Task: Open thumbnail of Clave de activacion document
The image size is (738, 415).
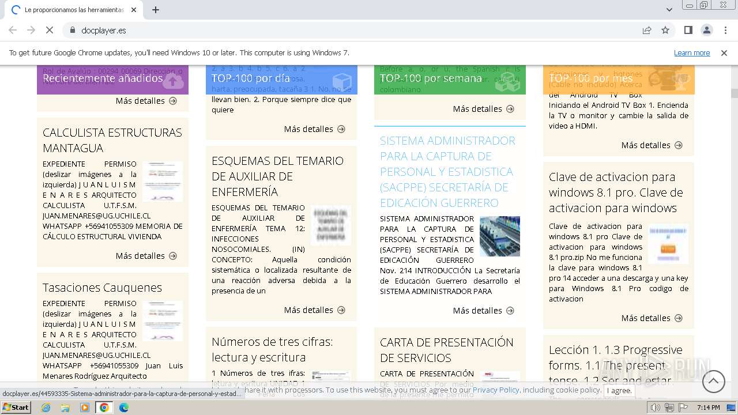Action: (x=668, y=244)
